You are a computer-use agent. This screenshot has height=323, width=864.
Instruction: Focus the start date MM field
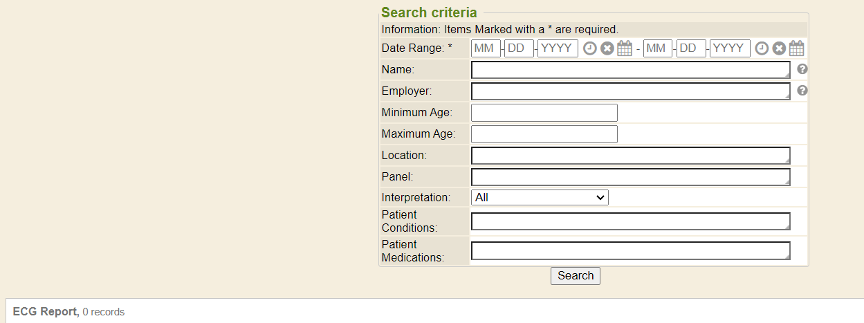(486, 48)
